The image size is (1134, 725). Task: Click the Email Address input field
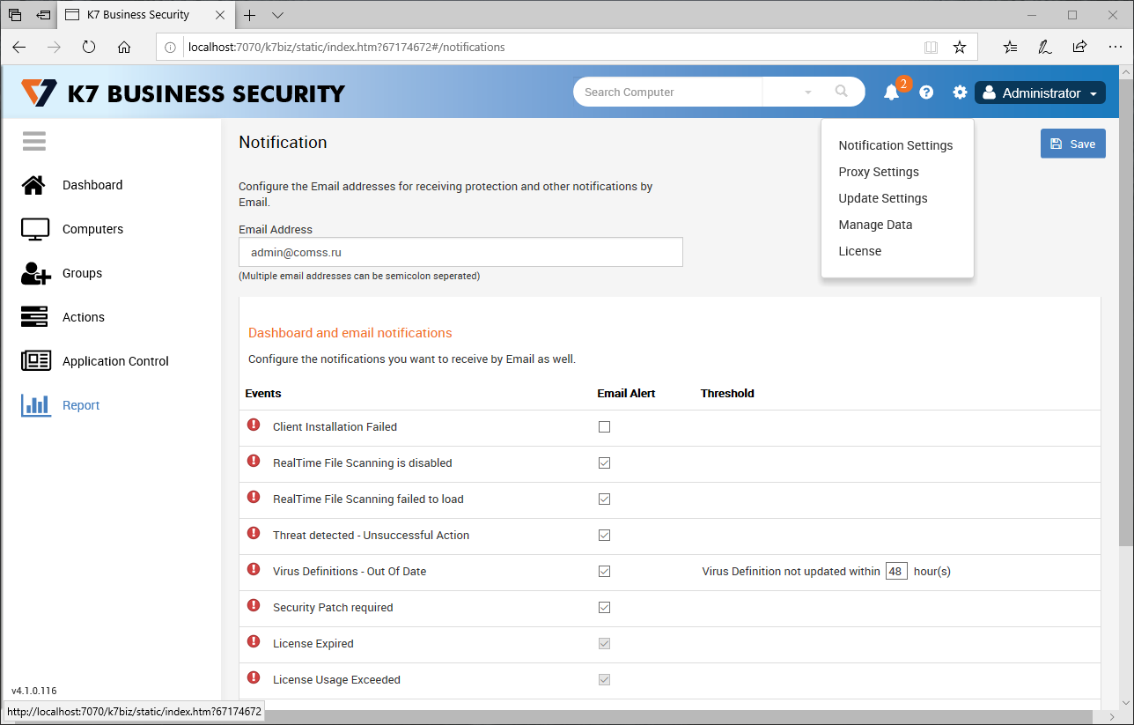460,252
